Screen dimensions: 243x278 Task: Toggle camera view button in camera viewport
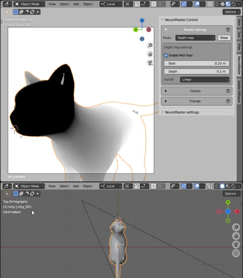tap(150, 63)
